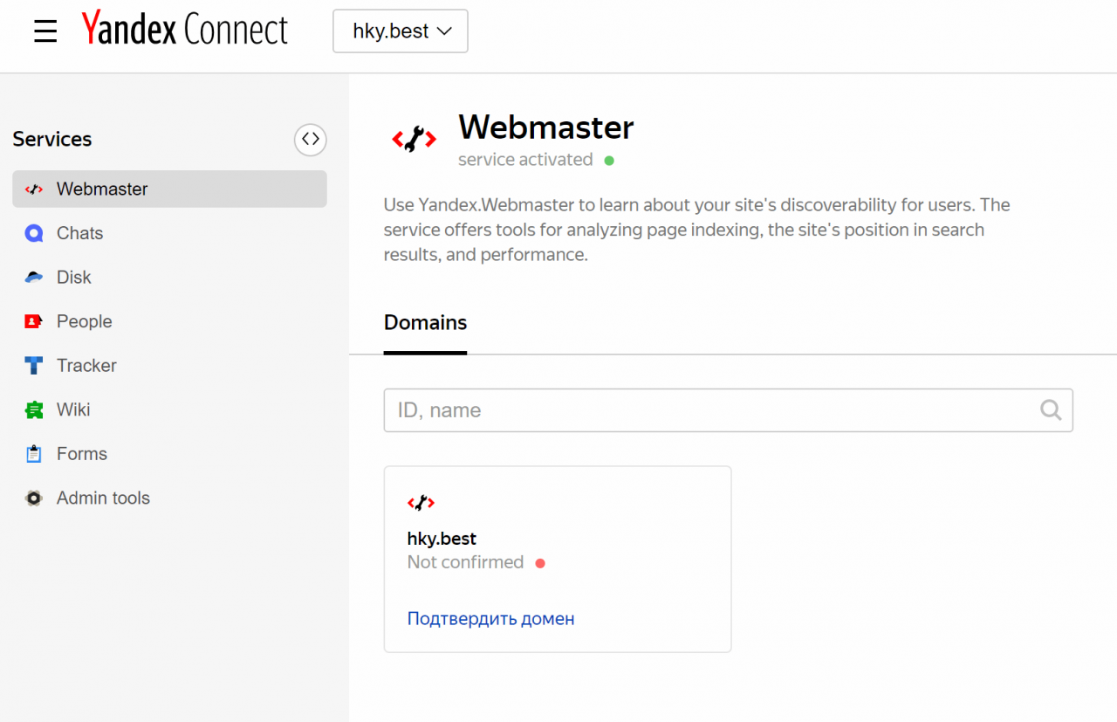Click the 'Services' sidebar heading
This screenshot has width=1117, height=722.
[52, 140]
